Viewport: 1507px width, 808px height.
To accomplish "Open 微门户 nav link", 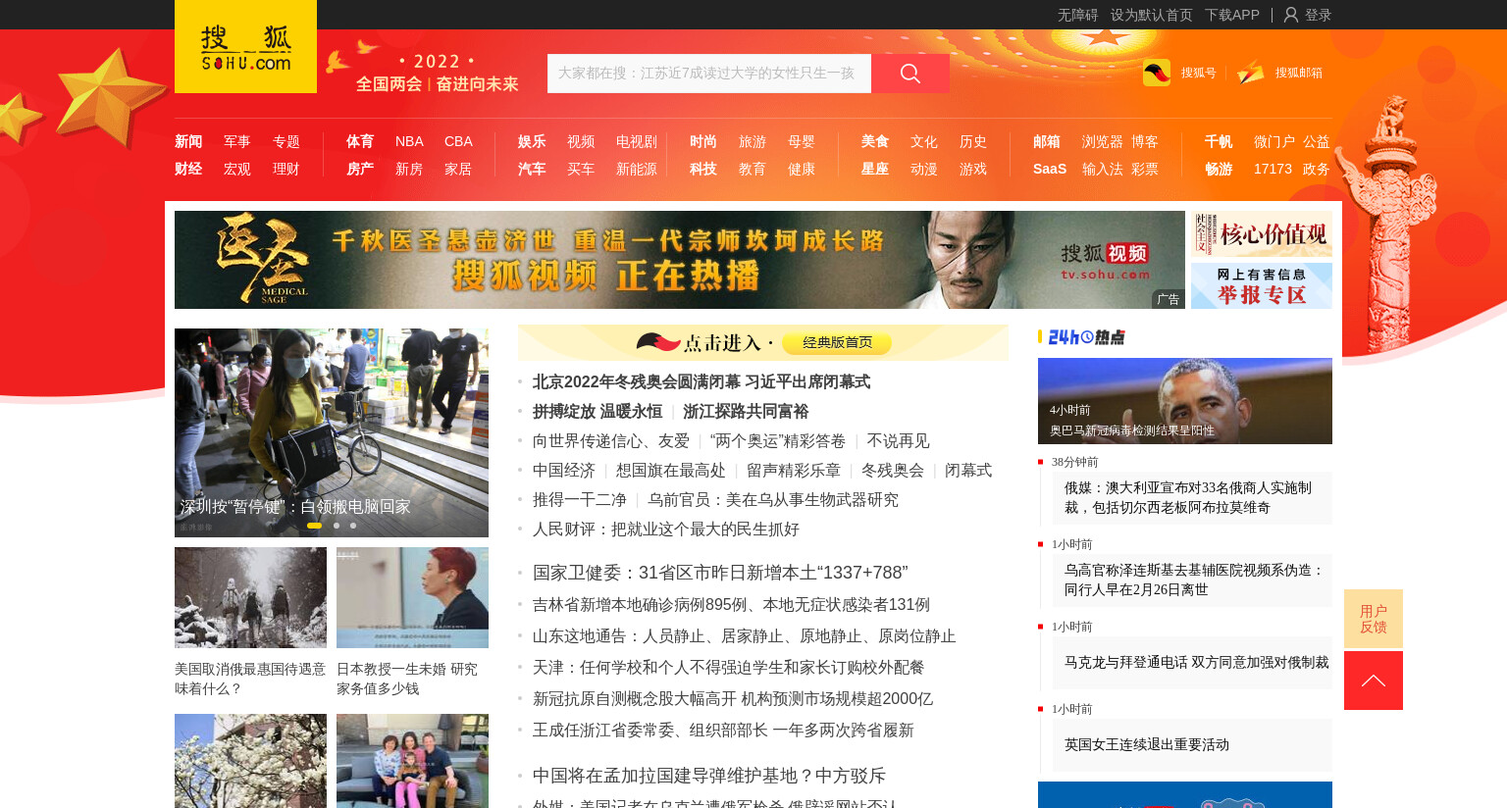I will (x=1274, y=141).
